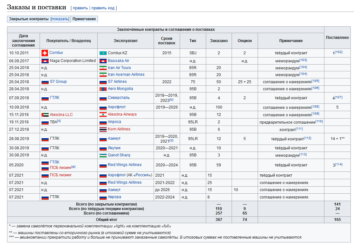Open footnote reference [112]
The height and width of the screenshot is (246, 354).
pyautogui.click(x=307, y=138)
